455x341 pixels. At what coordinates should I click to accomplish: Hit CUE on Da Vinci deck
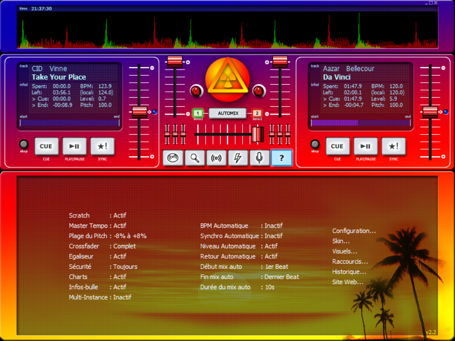click(337, 146)
